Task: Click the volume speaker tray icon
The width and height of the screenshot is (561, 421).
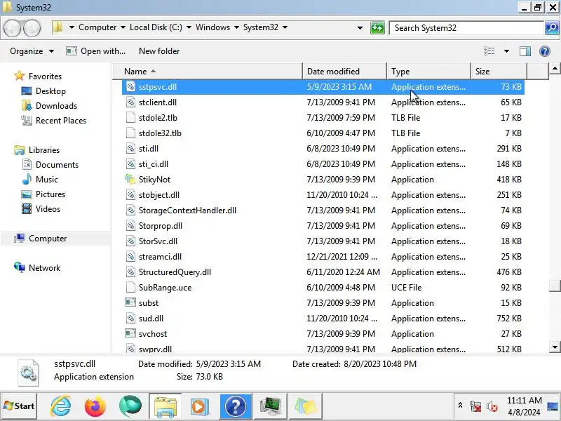Action: 492,406
